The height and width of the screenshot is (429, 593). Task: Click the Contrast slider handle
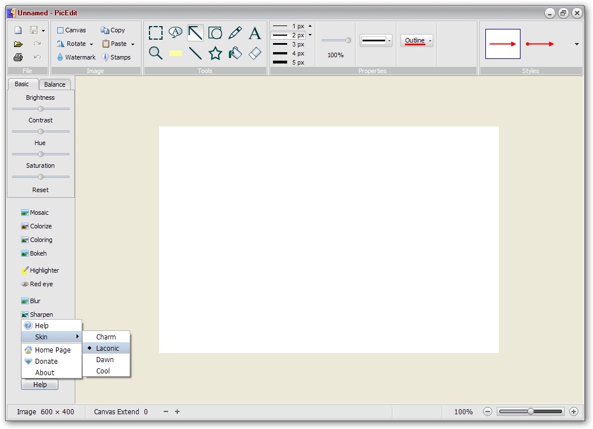(41, 131)
